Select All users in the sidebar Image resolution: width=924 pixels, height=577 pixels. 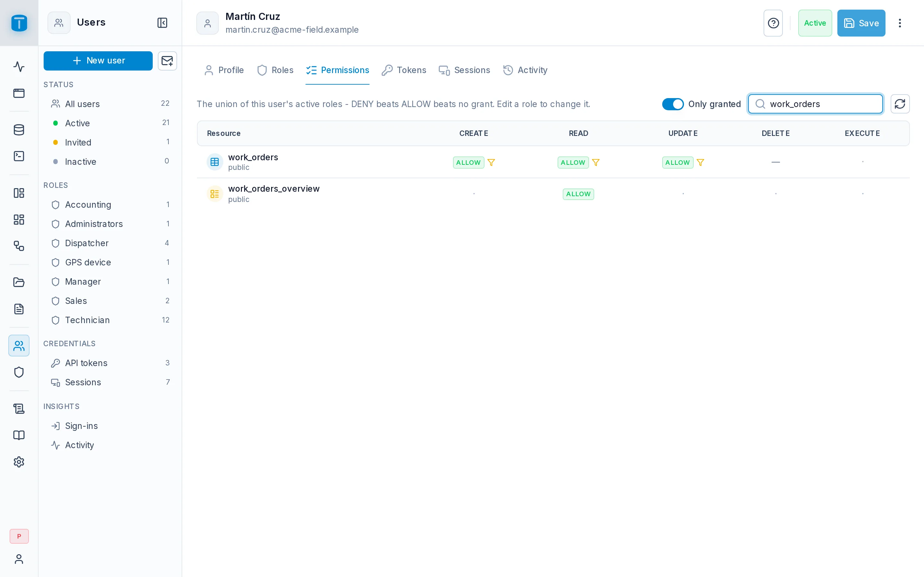point(110,104)
